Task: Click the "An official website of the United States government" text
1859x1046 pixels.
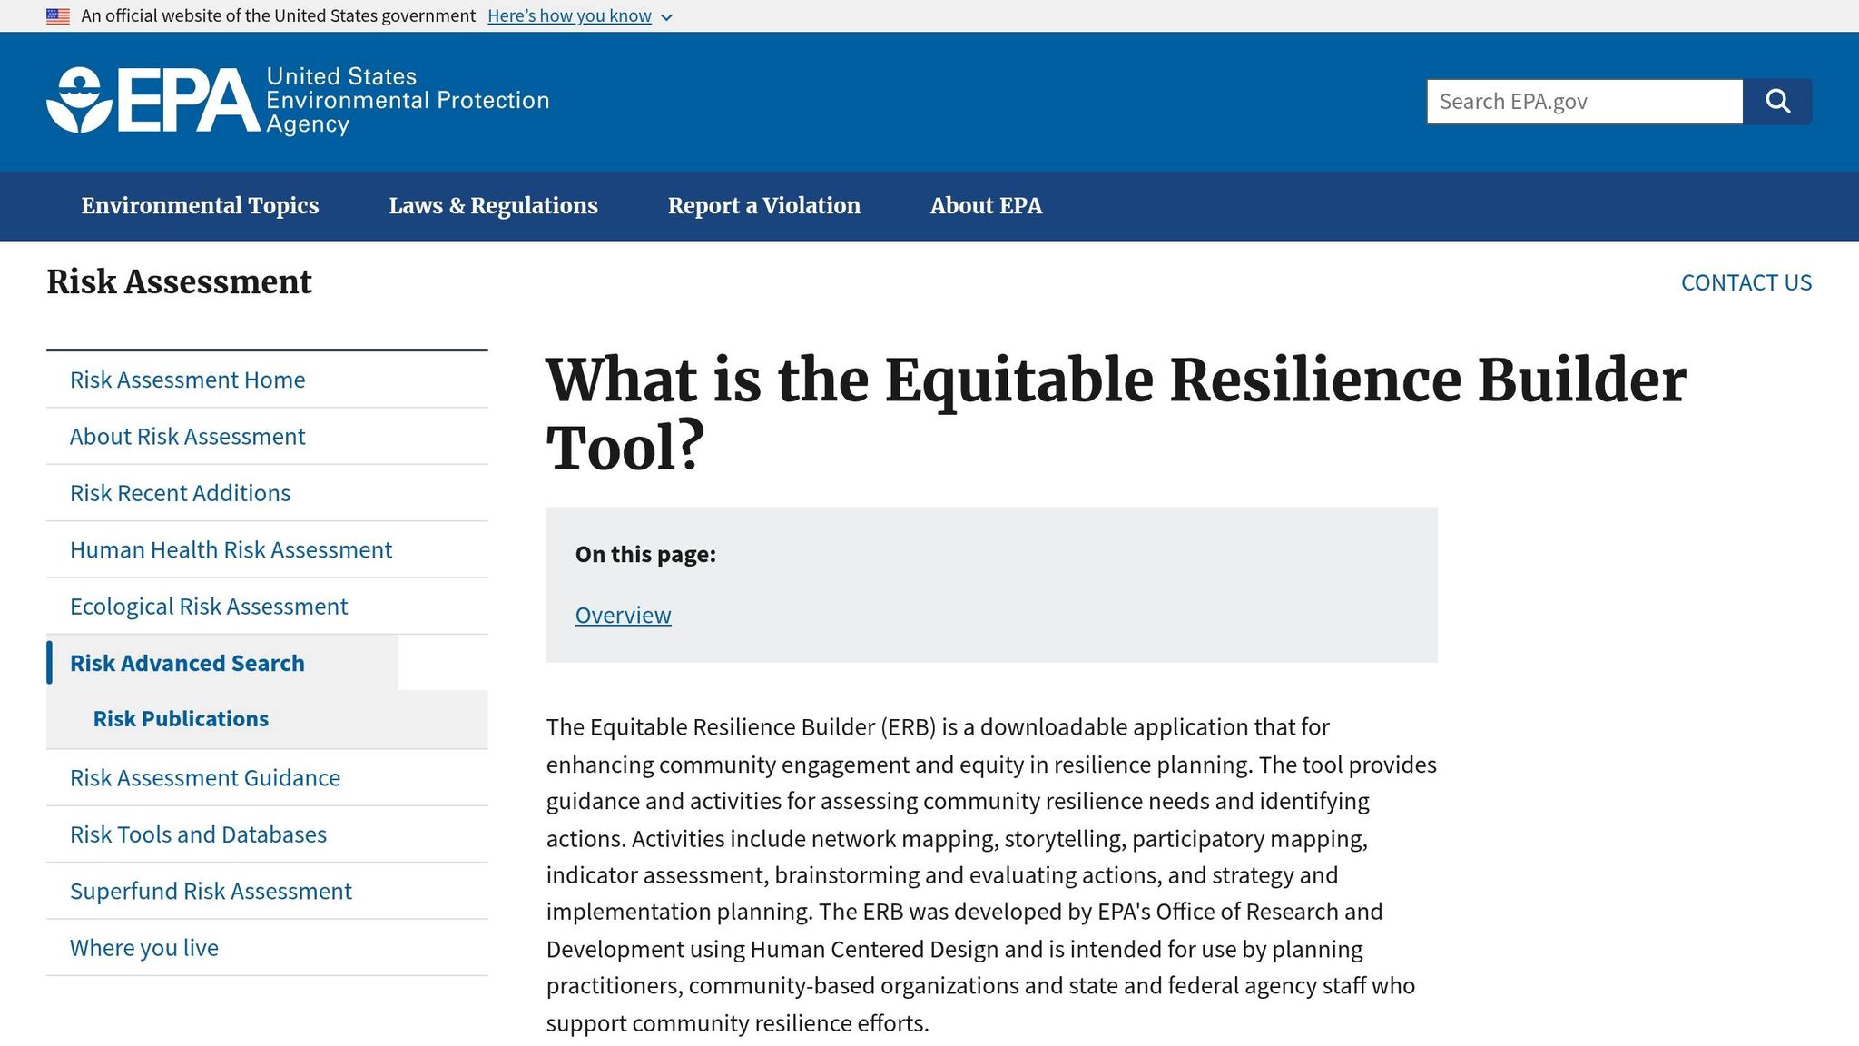Action: [278, 16]
